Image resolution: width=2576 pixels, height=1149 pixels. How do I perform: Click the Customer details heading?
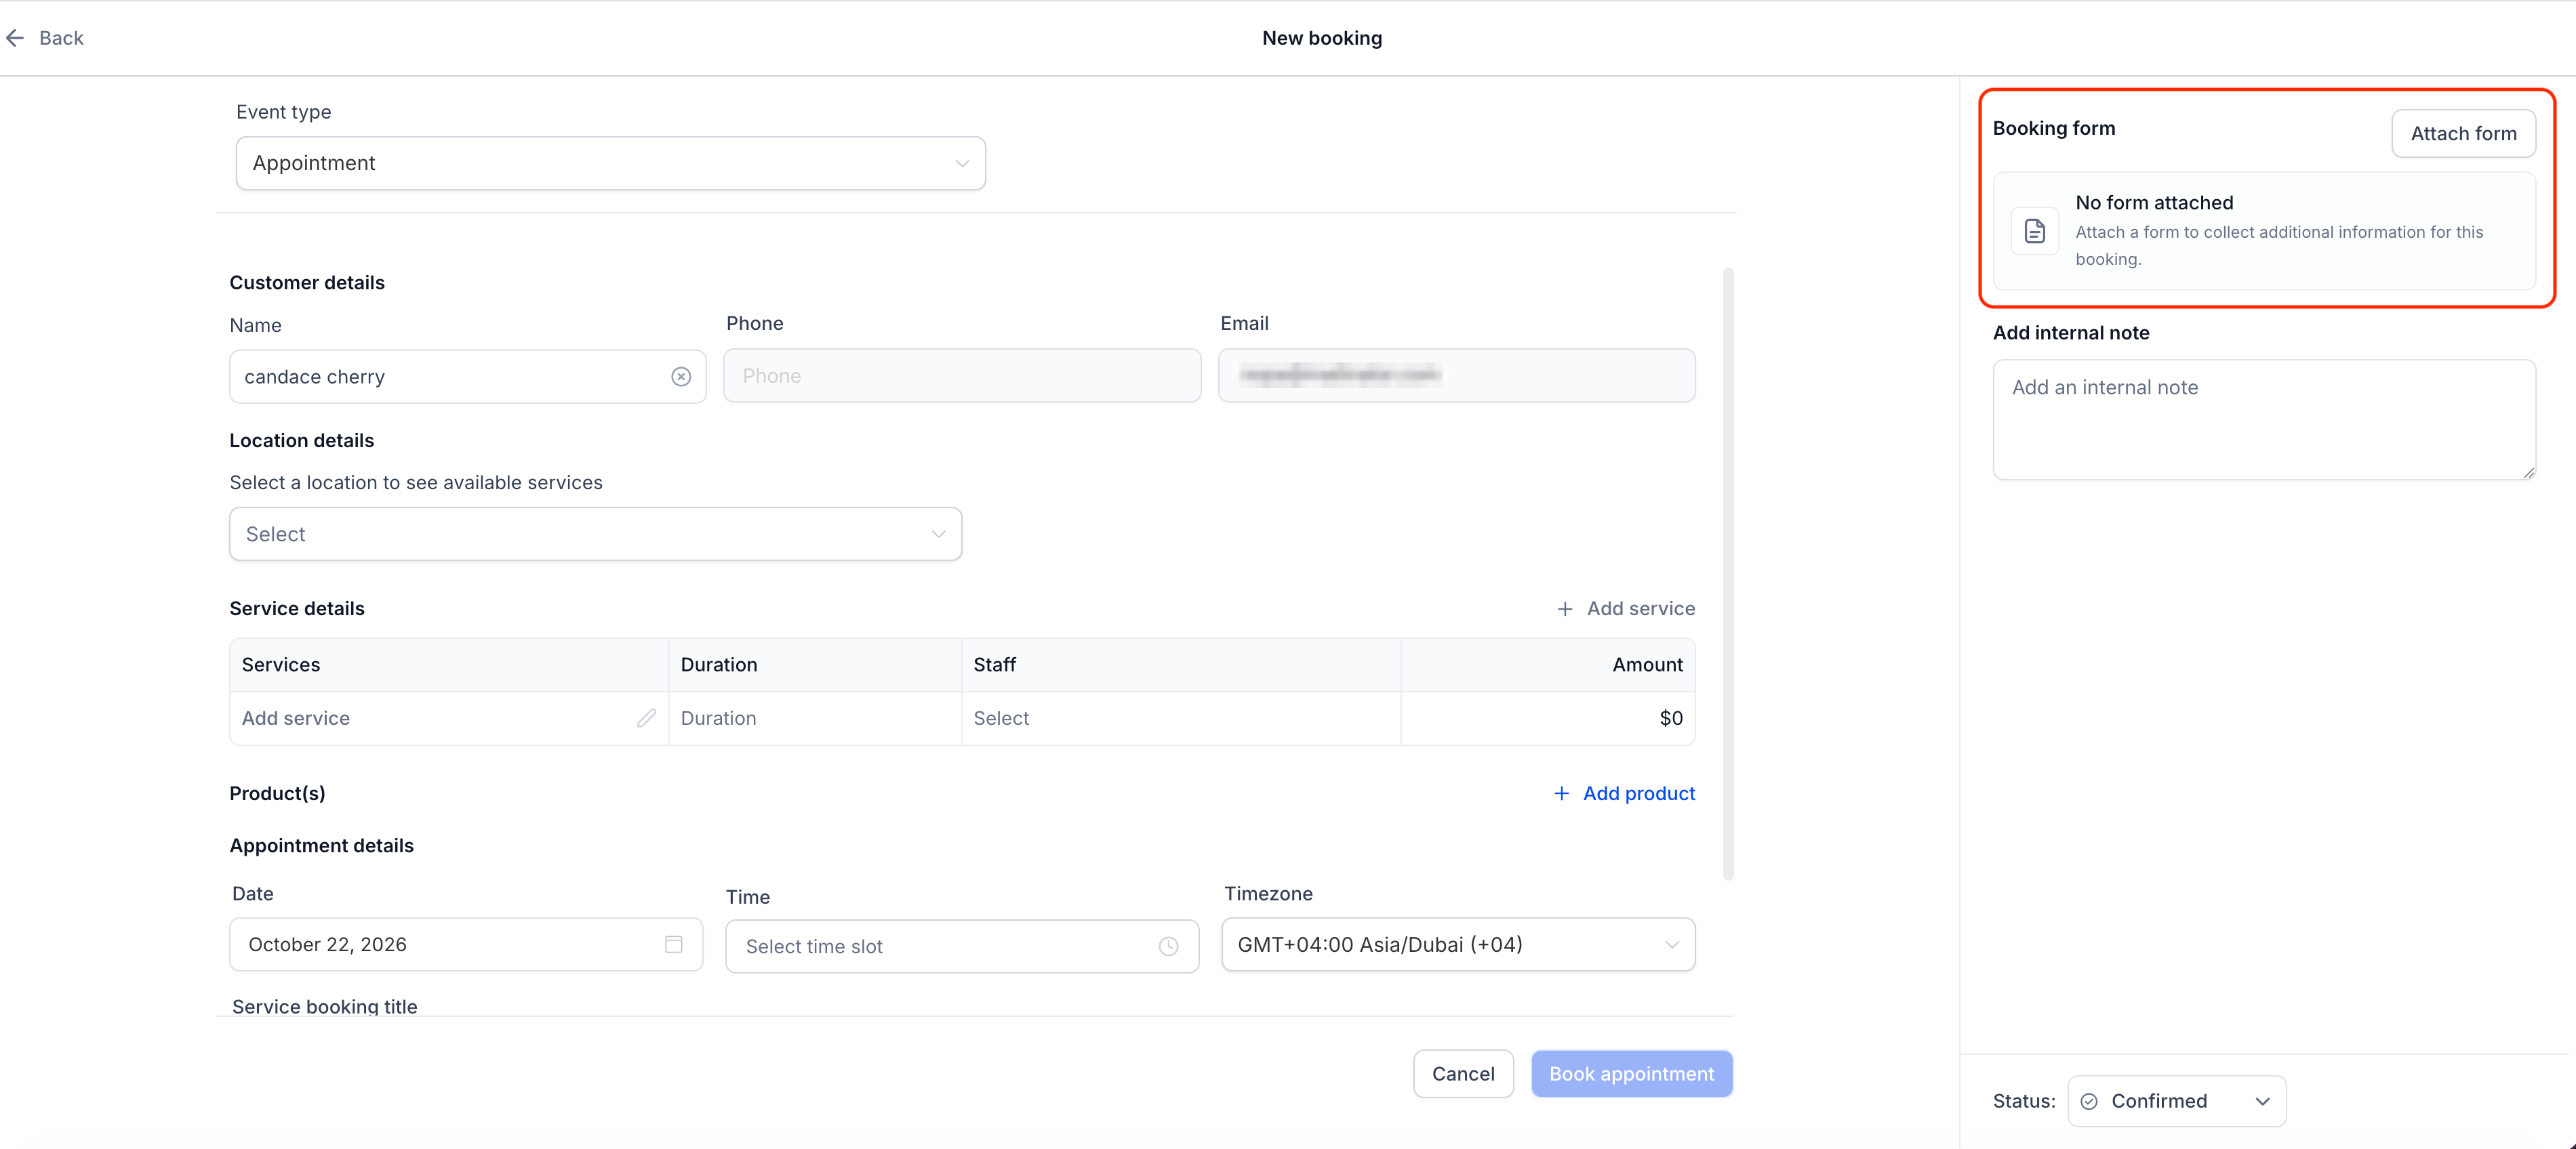click(x=307, y=283)
